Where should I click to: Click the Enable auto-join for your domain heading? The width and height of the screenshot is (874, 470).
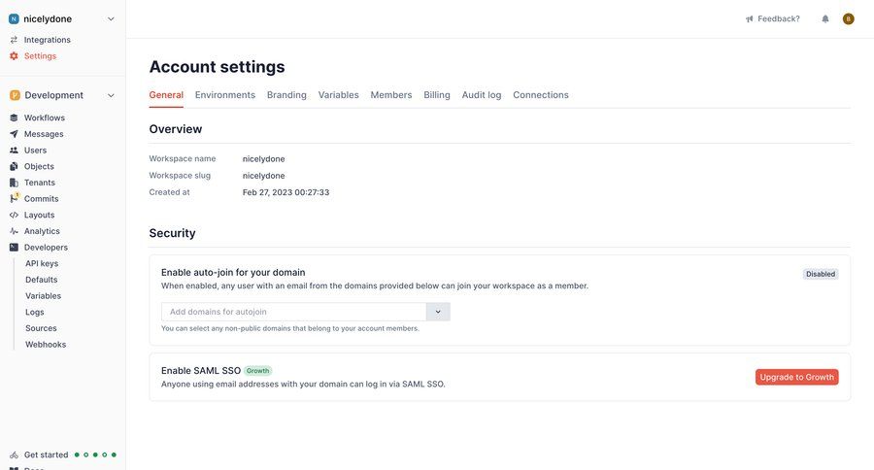[x=233, y=273]
